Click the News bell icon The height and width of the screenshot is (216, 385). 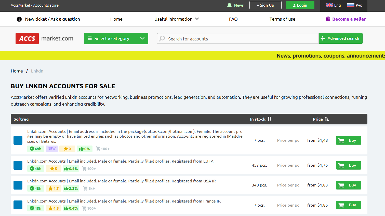click(229, 5)
